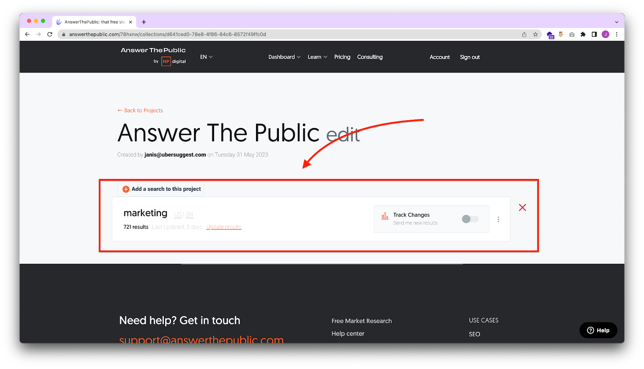The image size is (644, 369).
Task: Go back one page in the browser
Action: pyautogui.click(x=27, y=34)
